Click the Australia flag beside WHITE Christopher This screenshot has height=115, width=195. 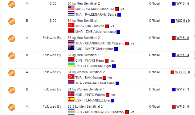tap(71, 48)
